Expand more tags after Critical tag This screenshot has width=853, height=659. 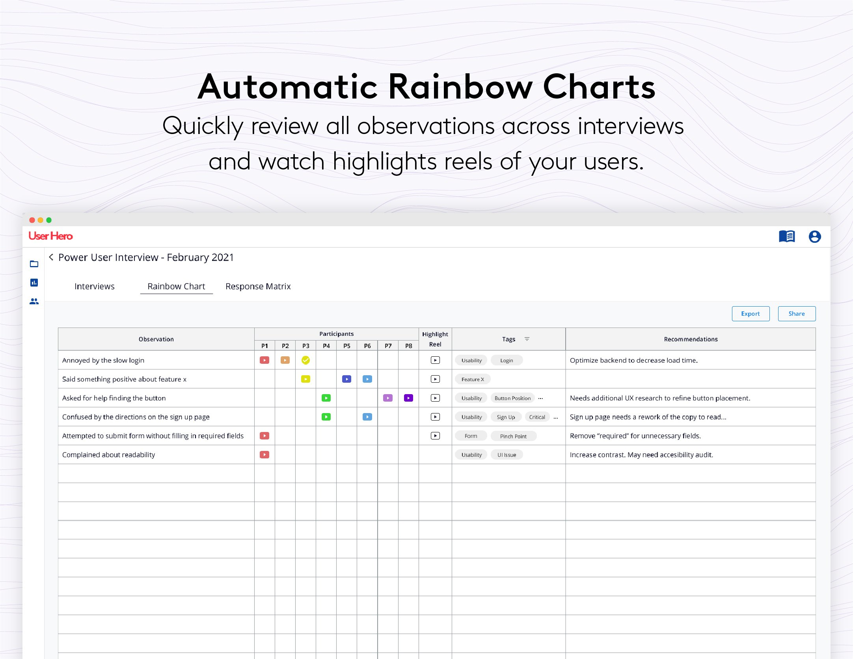pyautogui.click(x=556, y=417)
